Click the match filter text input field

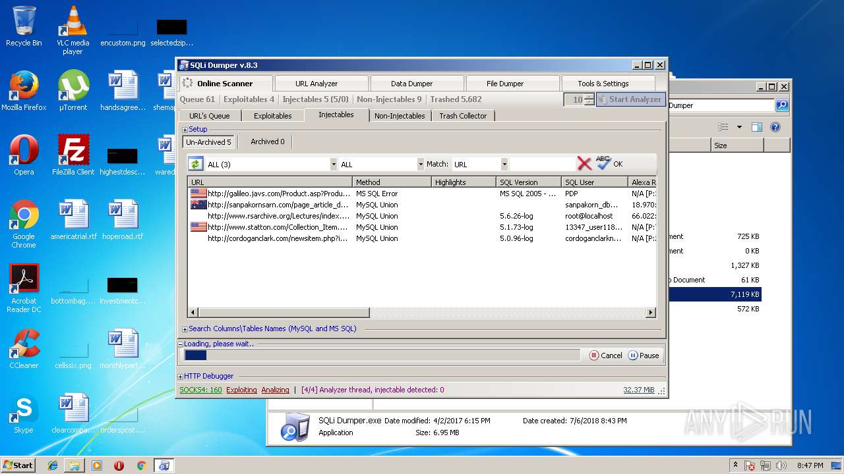coord(541,164)
